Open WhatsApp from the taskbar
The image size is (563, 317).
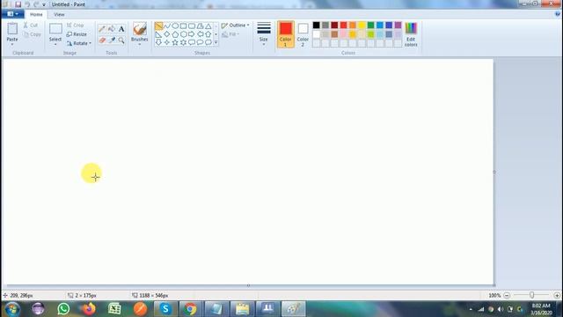pyautogui.click(x=63, y=309)
